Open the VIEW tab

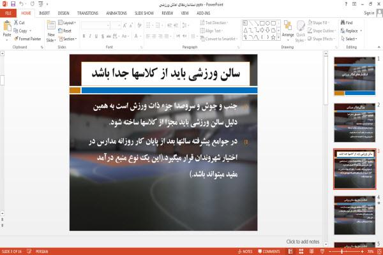pos(185,13)
